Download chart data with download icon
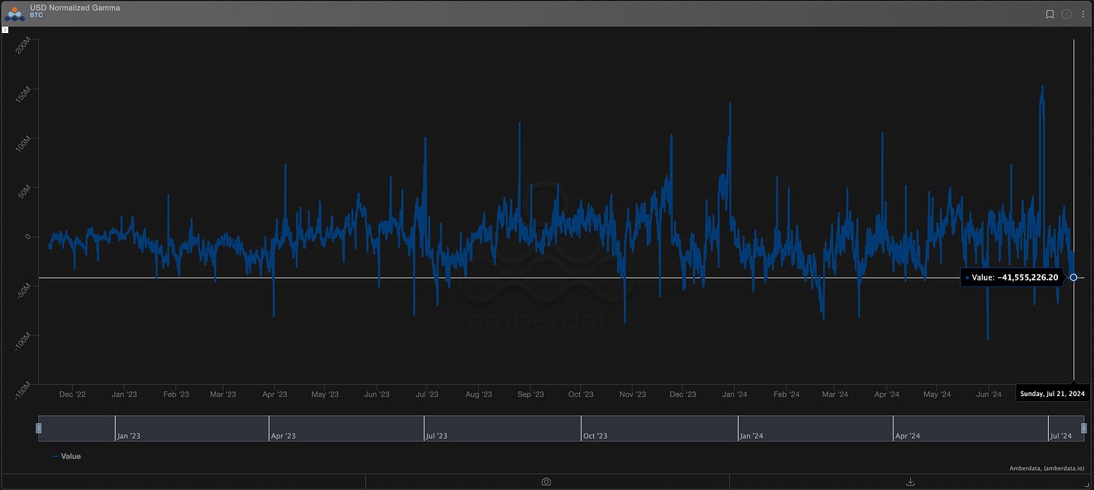This screenshot has width=1094, height=490. point(911,481)
